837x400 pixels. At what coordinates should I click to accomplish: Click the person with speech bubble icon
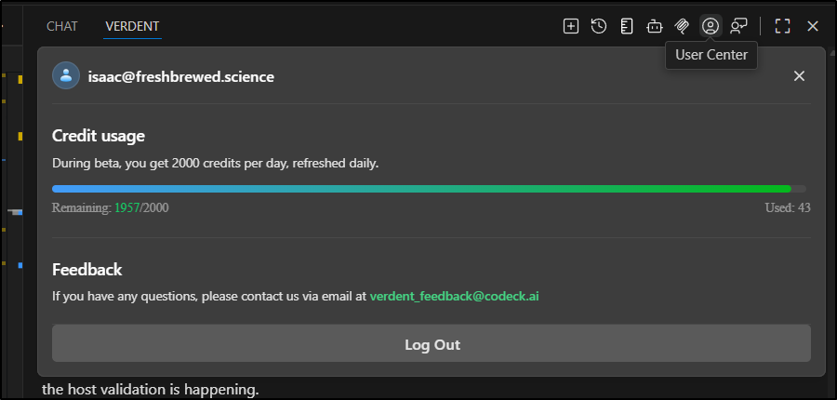pyautogui.click(x=739, y=26)
